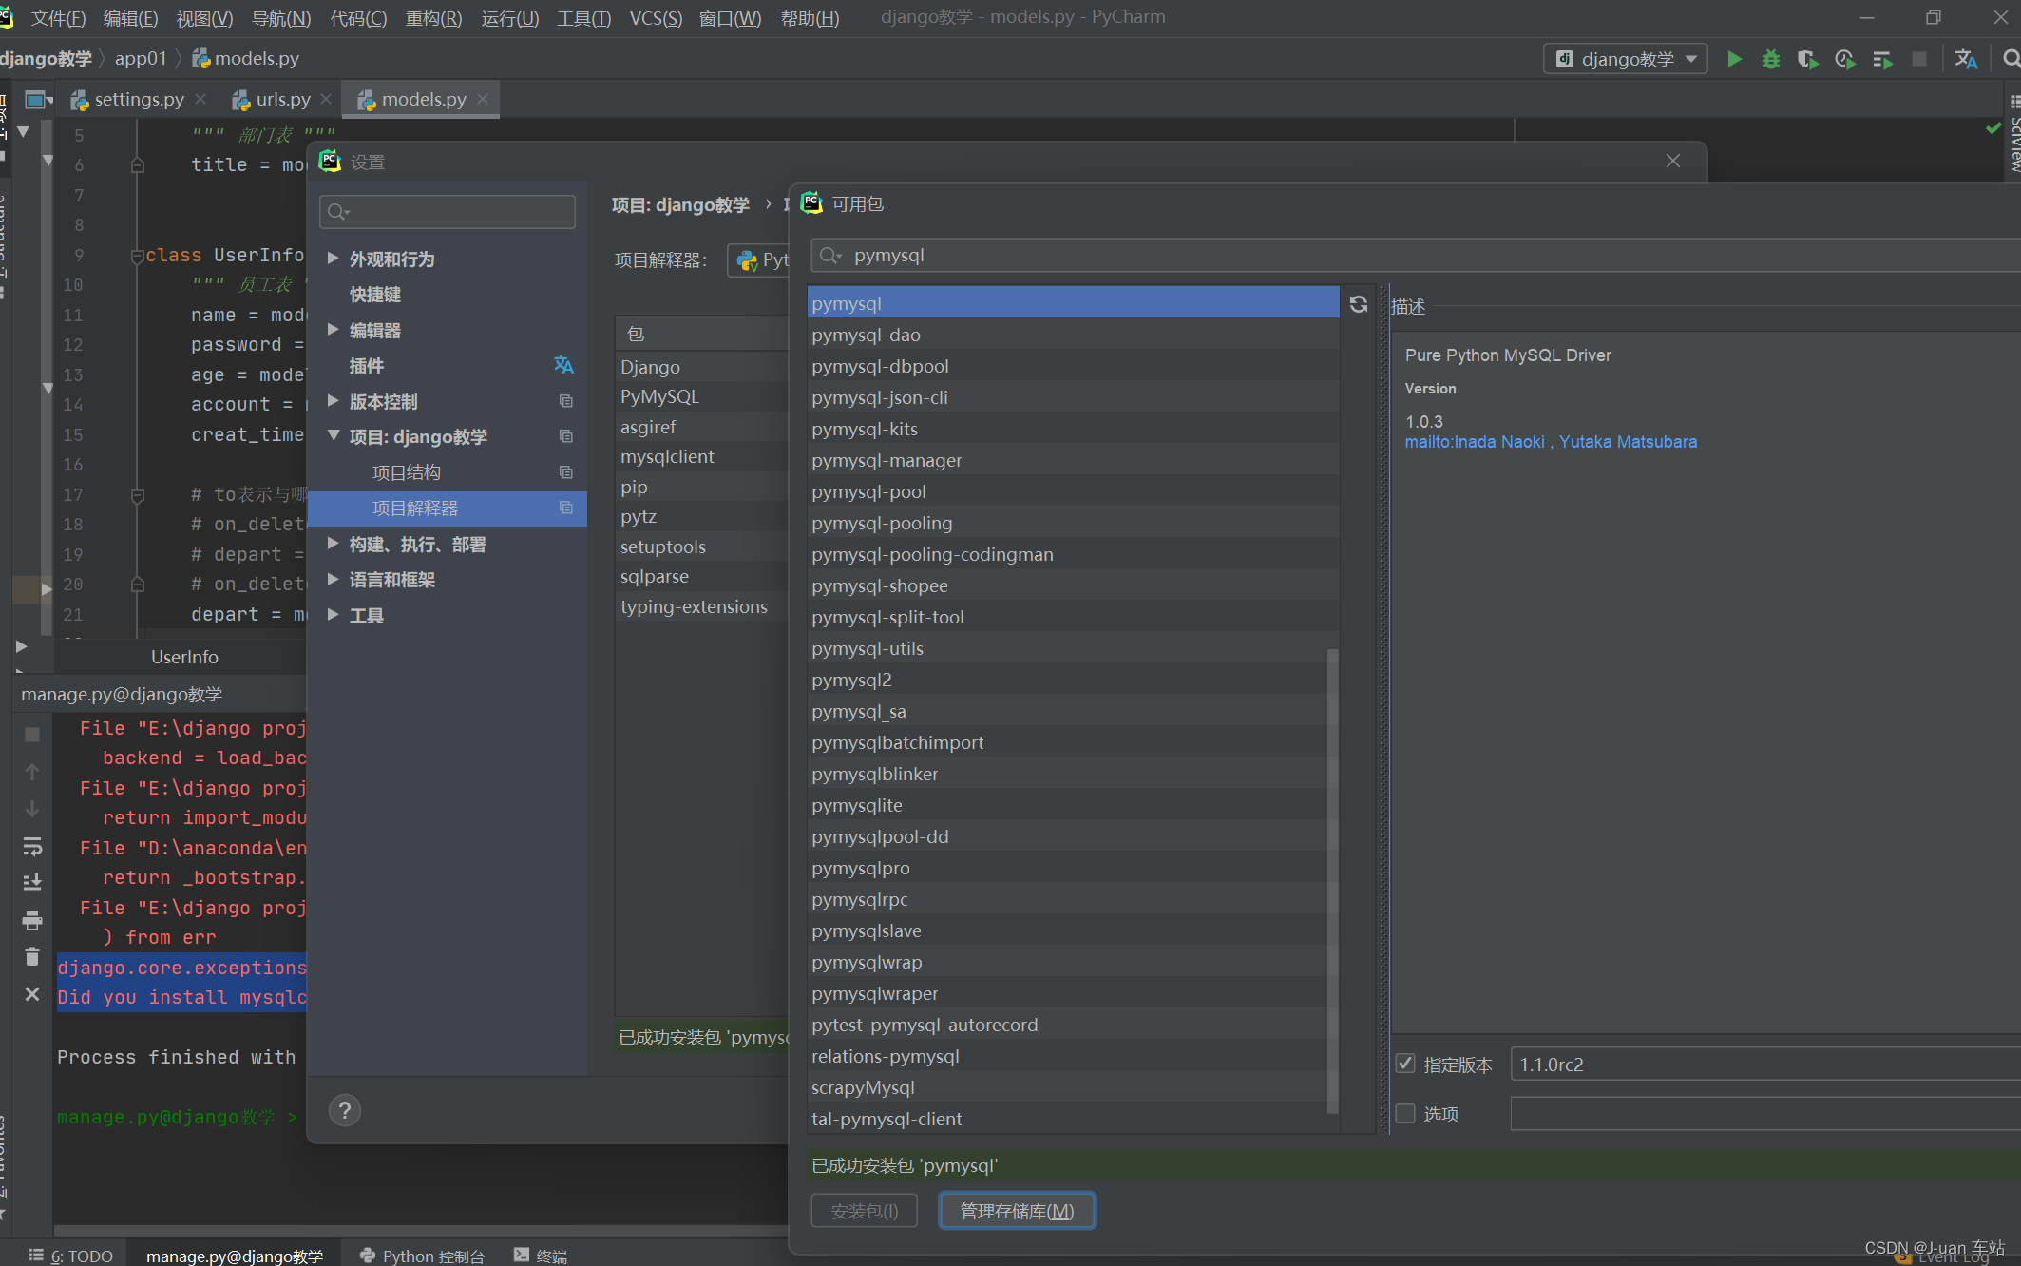2021x1266 pixels.
Task: Click the 管理存储库(M) button
Action: [1017, 1211]
